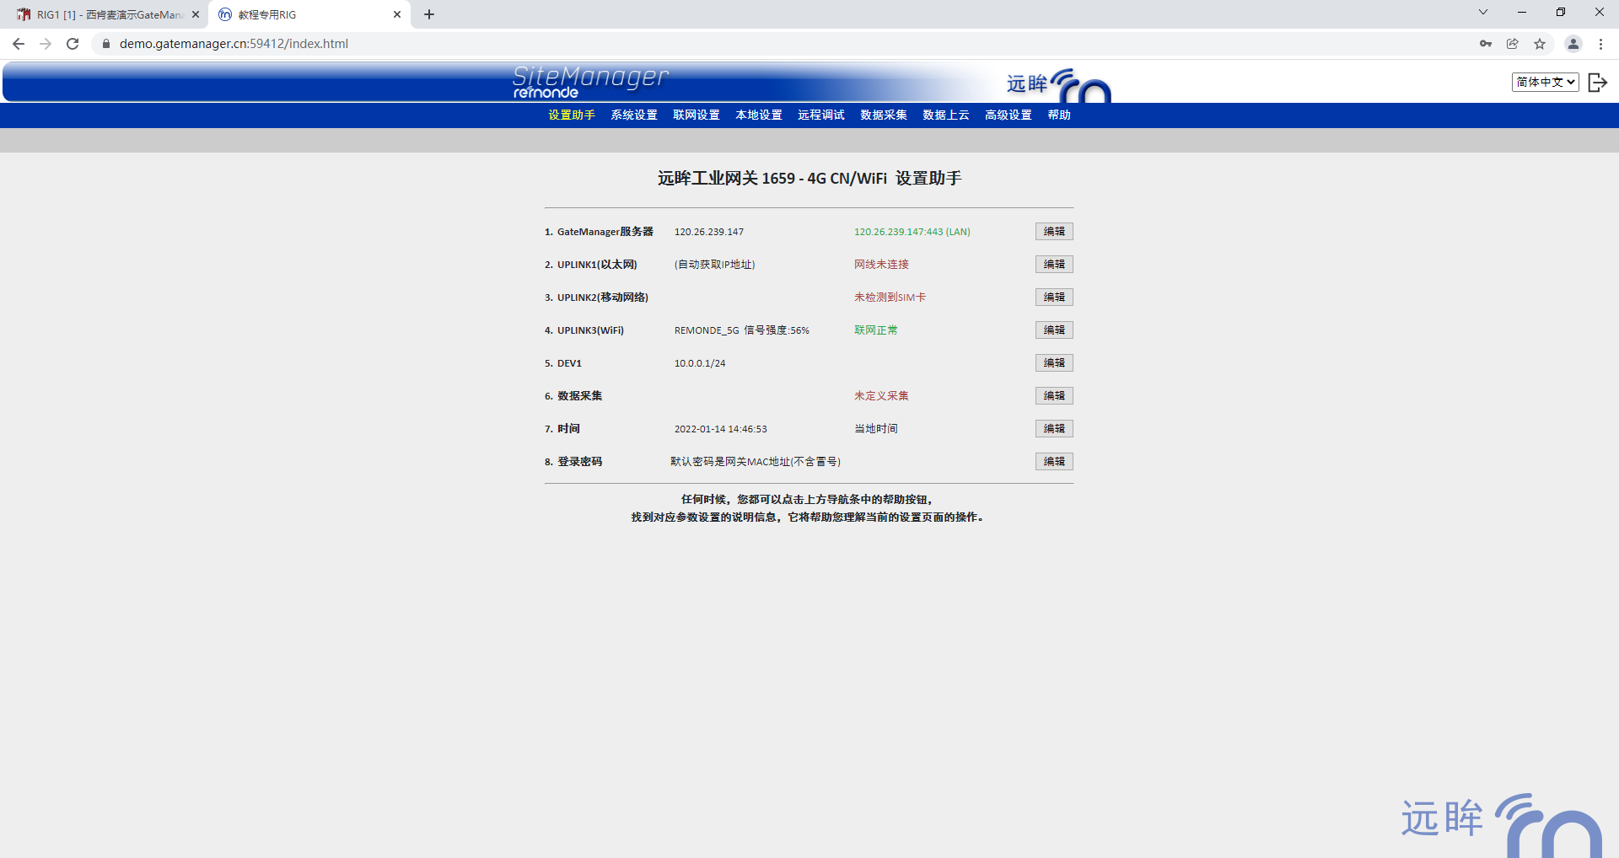Click the 远眸 logo in the header
Image resolution: width=1619 pixels, height=858 pixels.
tap(1058, 84)
